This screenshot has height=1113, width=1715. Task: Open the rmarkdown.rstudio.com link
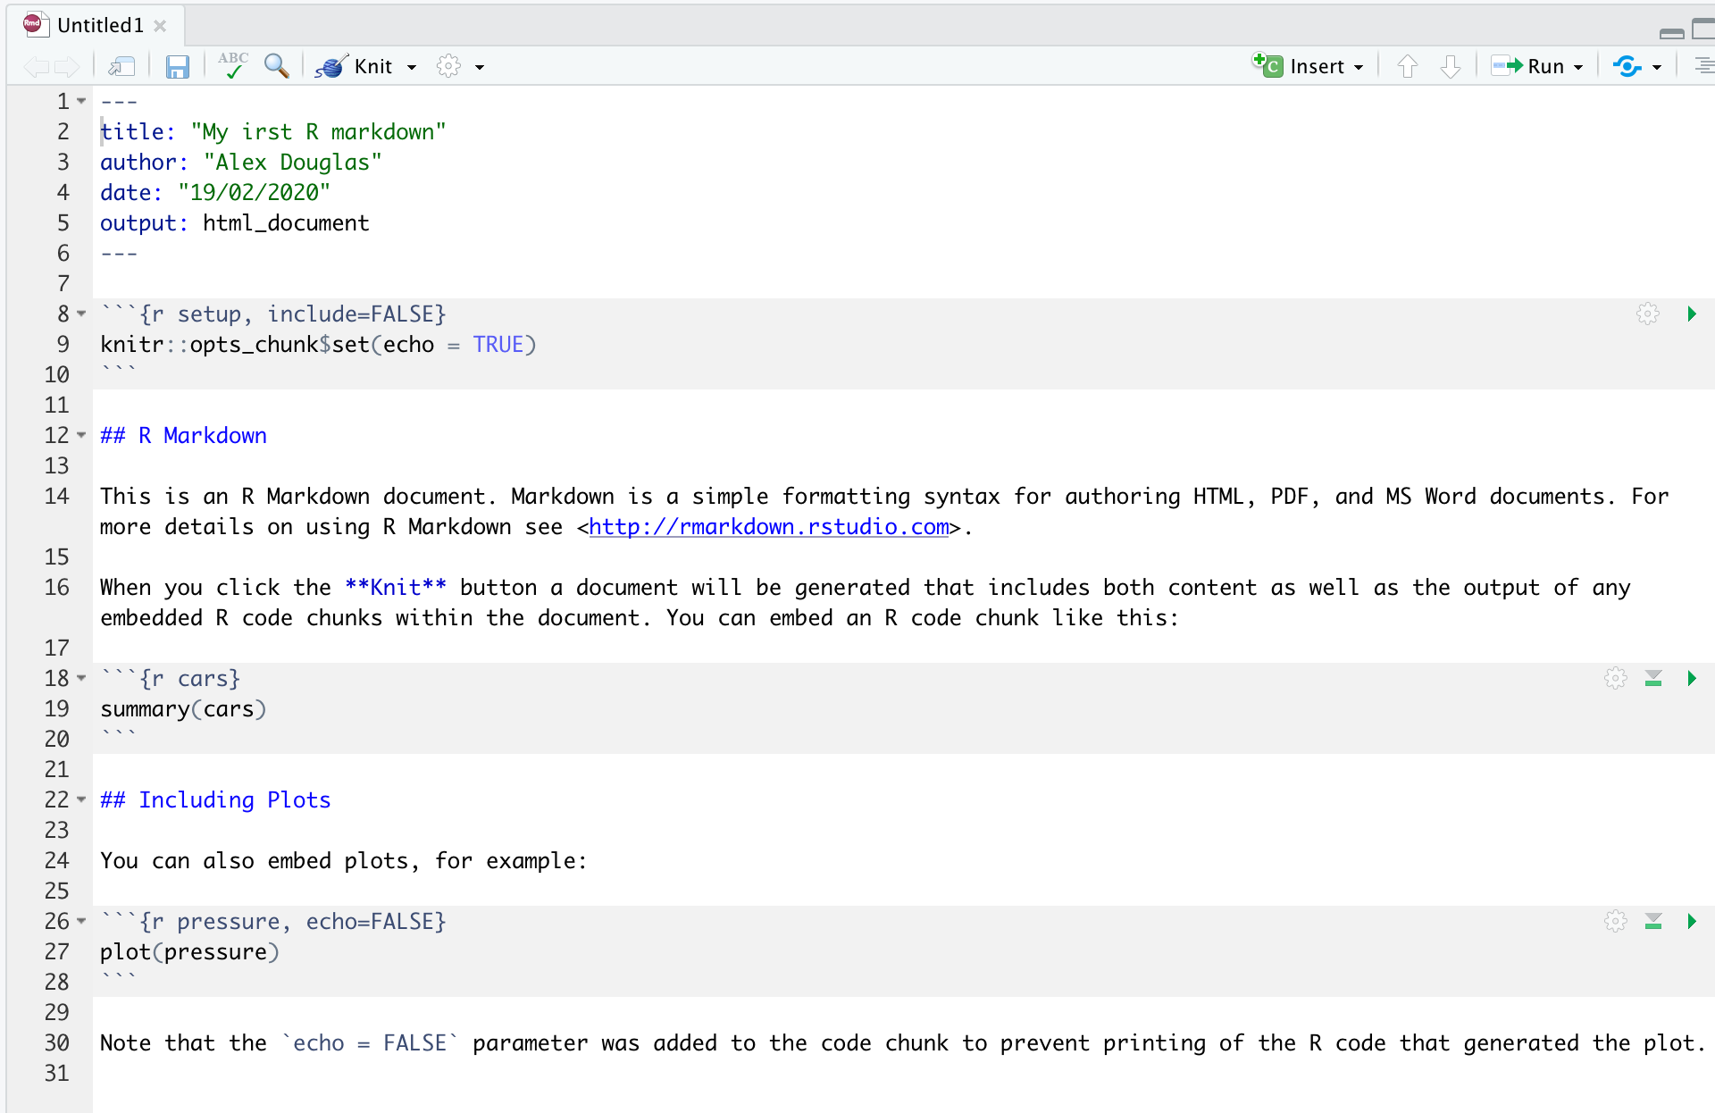[x=769, y=527]
